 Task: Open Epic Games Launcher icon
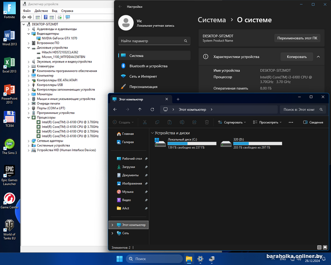coord(9,175)
